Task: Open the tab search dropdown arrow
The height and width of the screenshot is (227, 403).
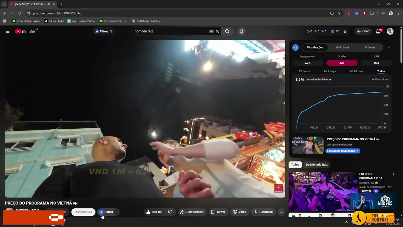Action: 4,4
